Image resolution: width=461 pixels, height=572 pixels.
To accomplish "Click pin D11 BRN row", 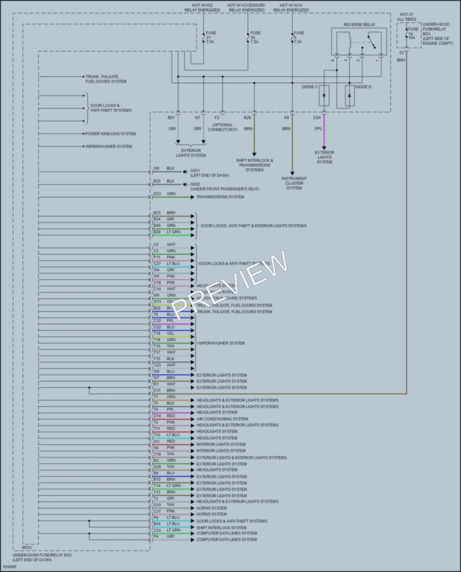I will tap(165, 391).
